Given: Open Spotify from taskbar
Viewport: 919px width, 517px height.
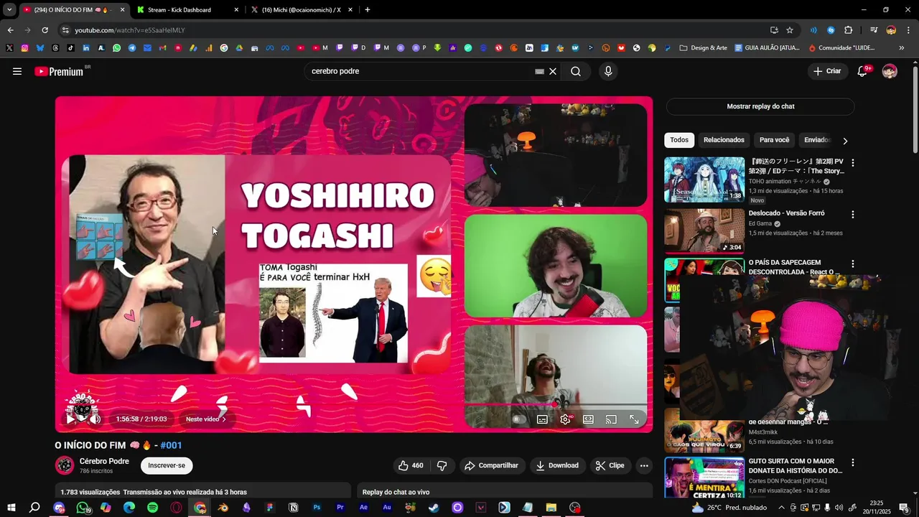Looking at the screenshot, I should click(x=152, y=508).
